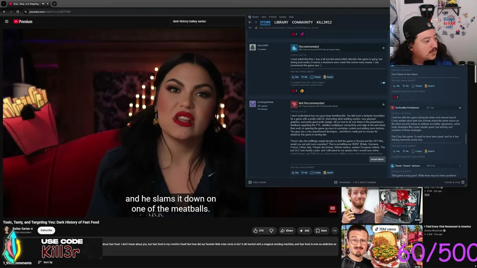
Task: Click the Not Recommended thumbs-down icon
Action: (294, 104)
